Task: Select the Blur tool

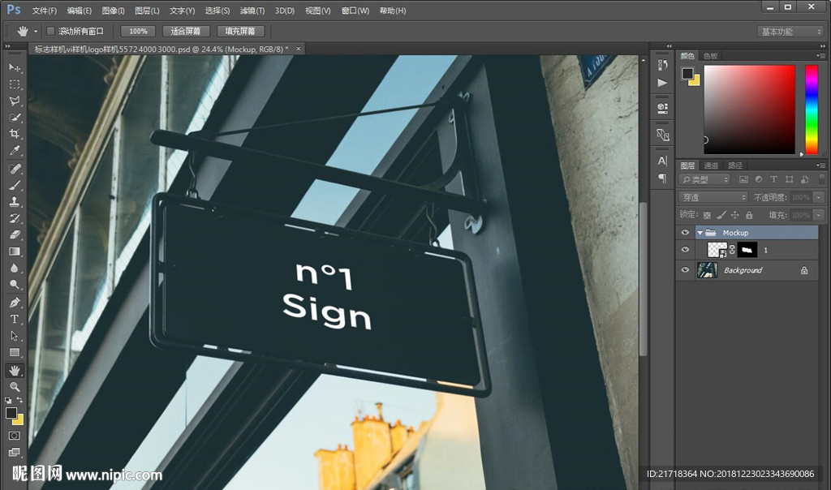Action: (15, 268)
